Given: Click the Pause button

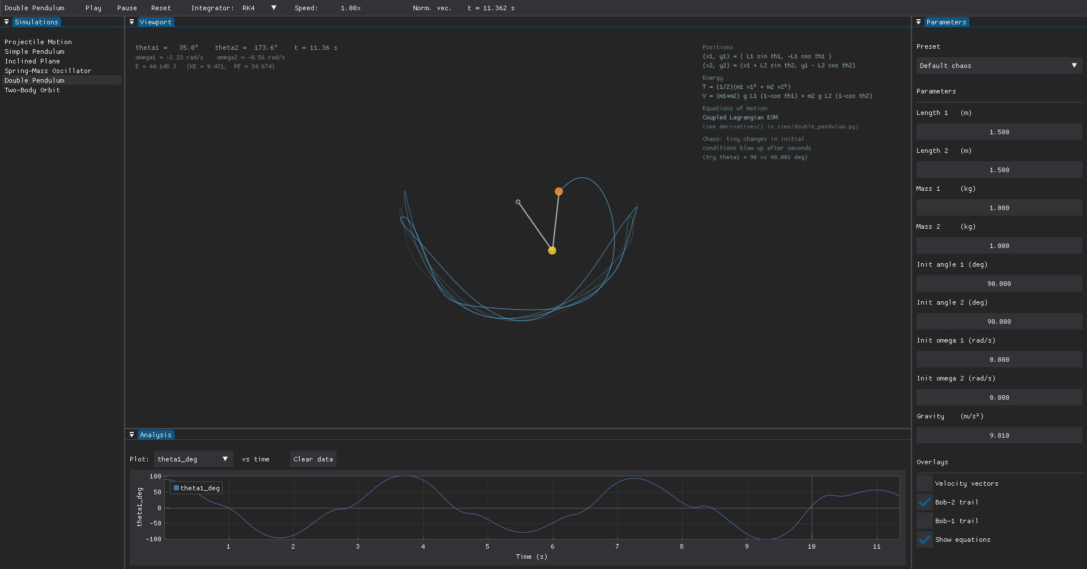Looking at the screenshot, I should click(127, 8).
